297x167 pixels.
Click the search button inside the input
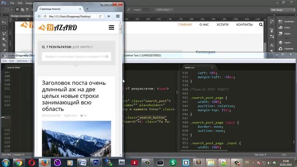coord(107,57)
